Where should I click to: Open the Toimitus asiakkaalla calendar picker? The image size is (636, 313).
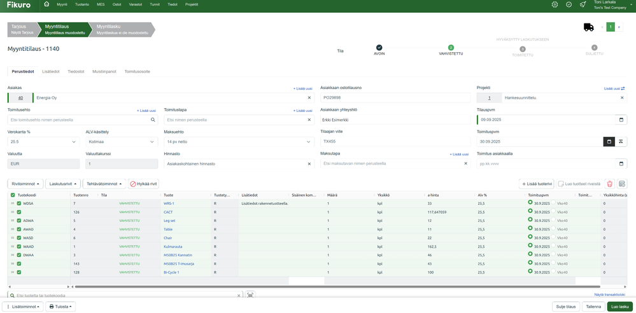621,163
